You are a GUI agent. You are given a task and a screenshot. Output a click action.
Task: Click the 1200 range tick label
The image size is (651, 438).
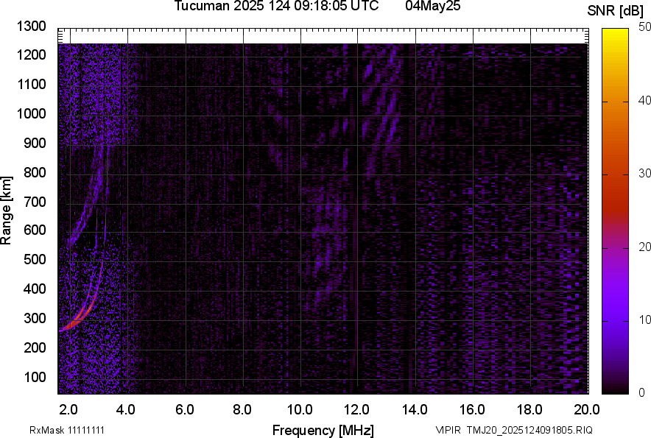31,54
